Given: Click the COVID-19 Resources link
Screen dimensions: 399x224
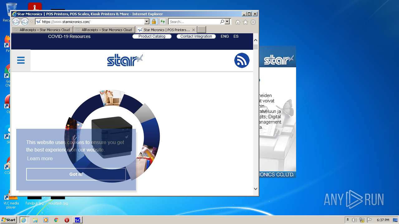Looking at the screenshot, I should point(69,36).
